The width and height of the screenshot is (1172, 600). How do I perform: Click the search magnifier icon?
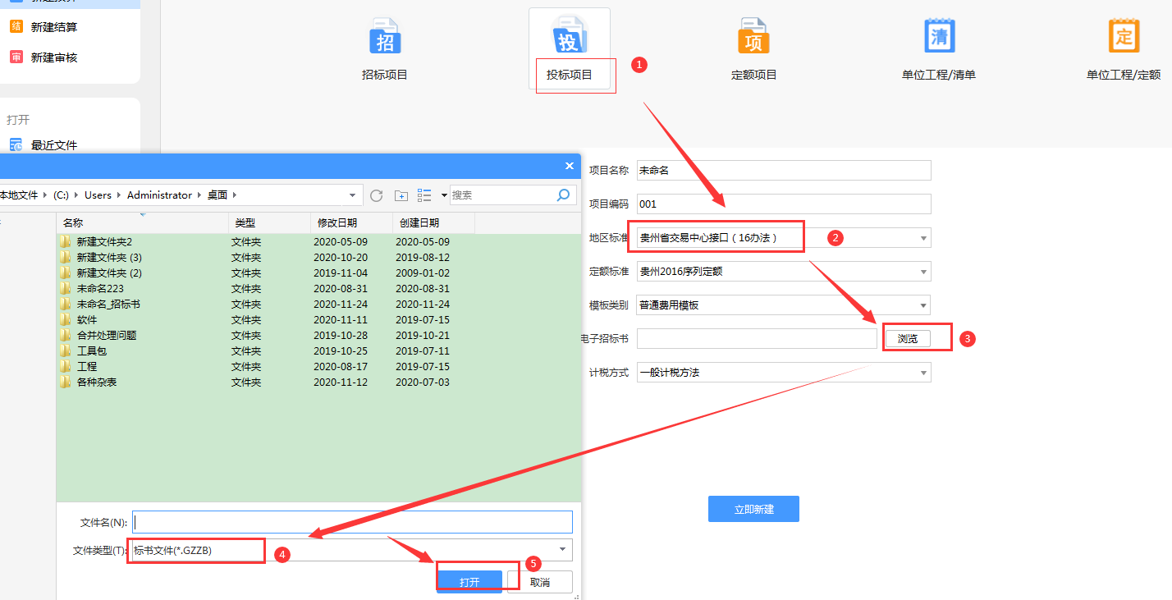(563, 195)
